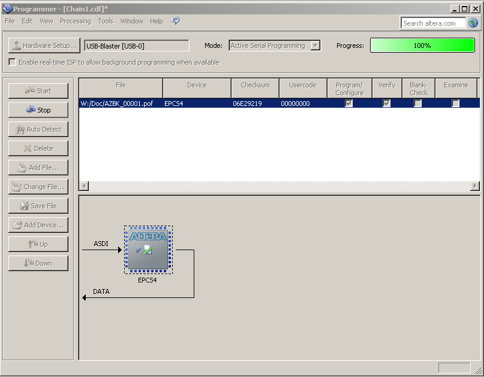
Task: Open the Tools menu
Action: coord(106,21)
